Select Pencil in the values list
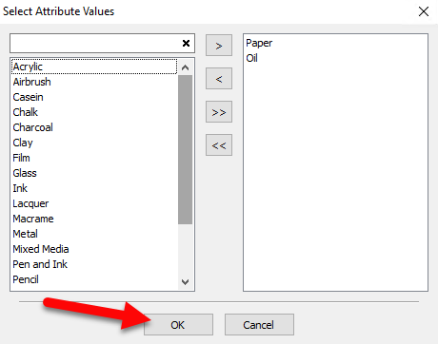This screenshot has height=344, width=438. 94,279
